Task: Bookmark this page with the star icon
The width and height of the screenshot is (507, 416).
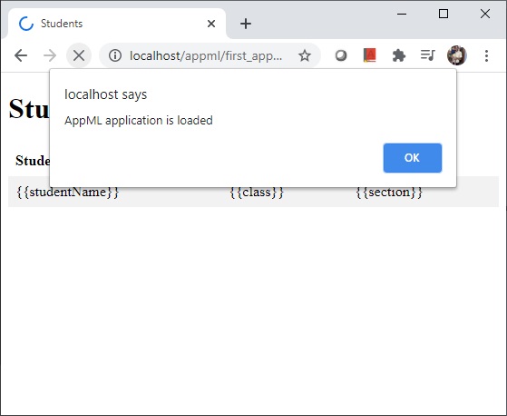Action: pyautogui.click(x=304, y=55)
